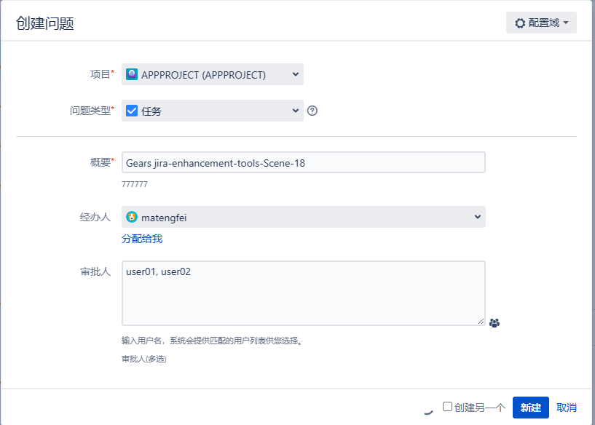Click the 审批人 textarea resize handle
This screenshot has width=595, height=425.
tap(481, 321)
